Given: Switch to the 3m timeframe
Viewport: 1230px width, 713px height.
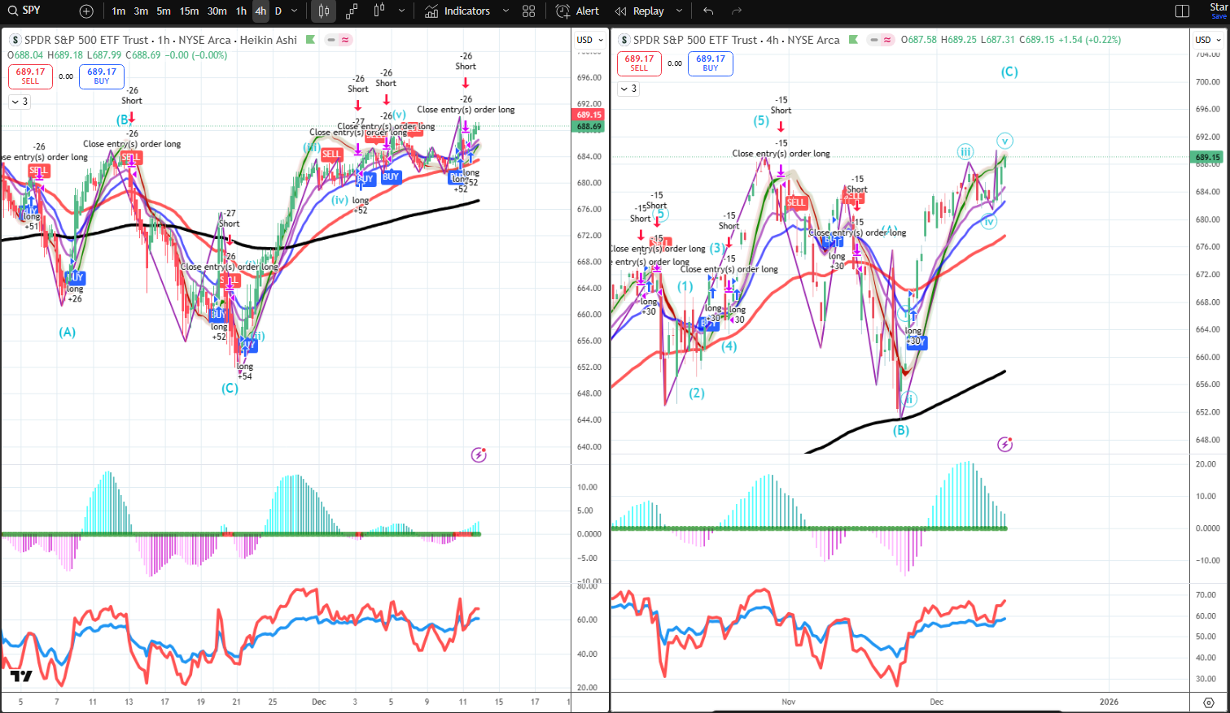Looking at the screenshot, I should point(141,11).
